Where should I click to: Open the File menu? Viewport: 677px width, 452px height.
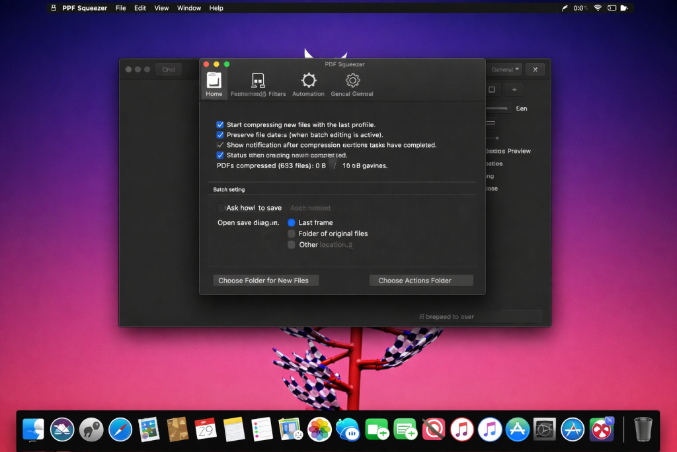pyautogui.click(x=120, y=8)
